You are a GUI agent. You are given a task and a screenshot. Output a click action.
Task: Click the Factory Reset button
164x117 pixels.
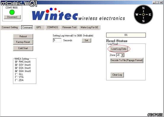pos(23,42)
